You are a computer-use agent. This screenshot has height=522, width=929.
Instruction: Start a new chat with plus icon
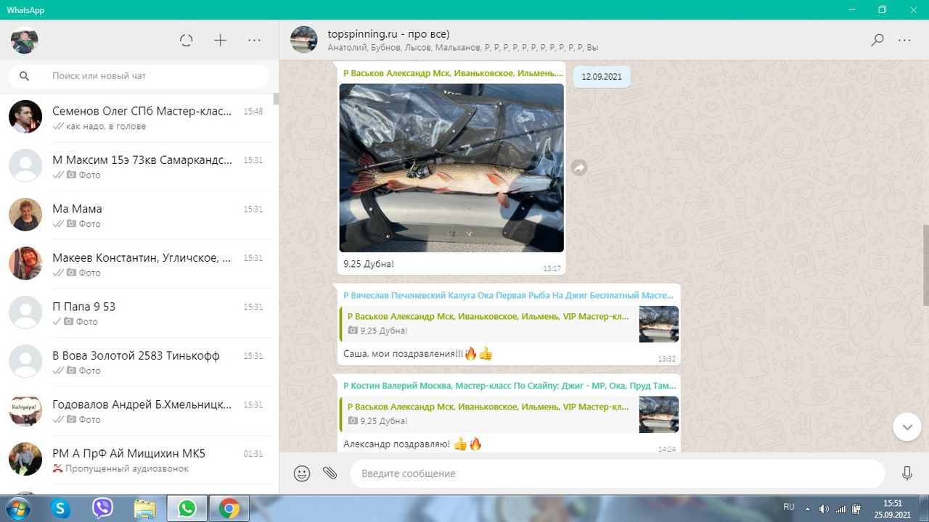[x=221, y=41]
